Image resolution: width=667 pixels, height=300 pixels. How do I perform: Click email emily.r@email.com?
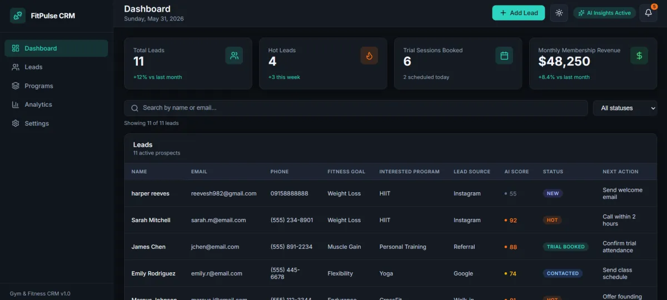tap(217, 274)
